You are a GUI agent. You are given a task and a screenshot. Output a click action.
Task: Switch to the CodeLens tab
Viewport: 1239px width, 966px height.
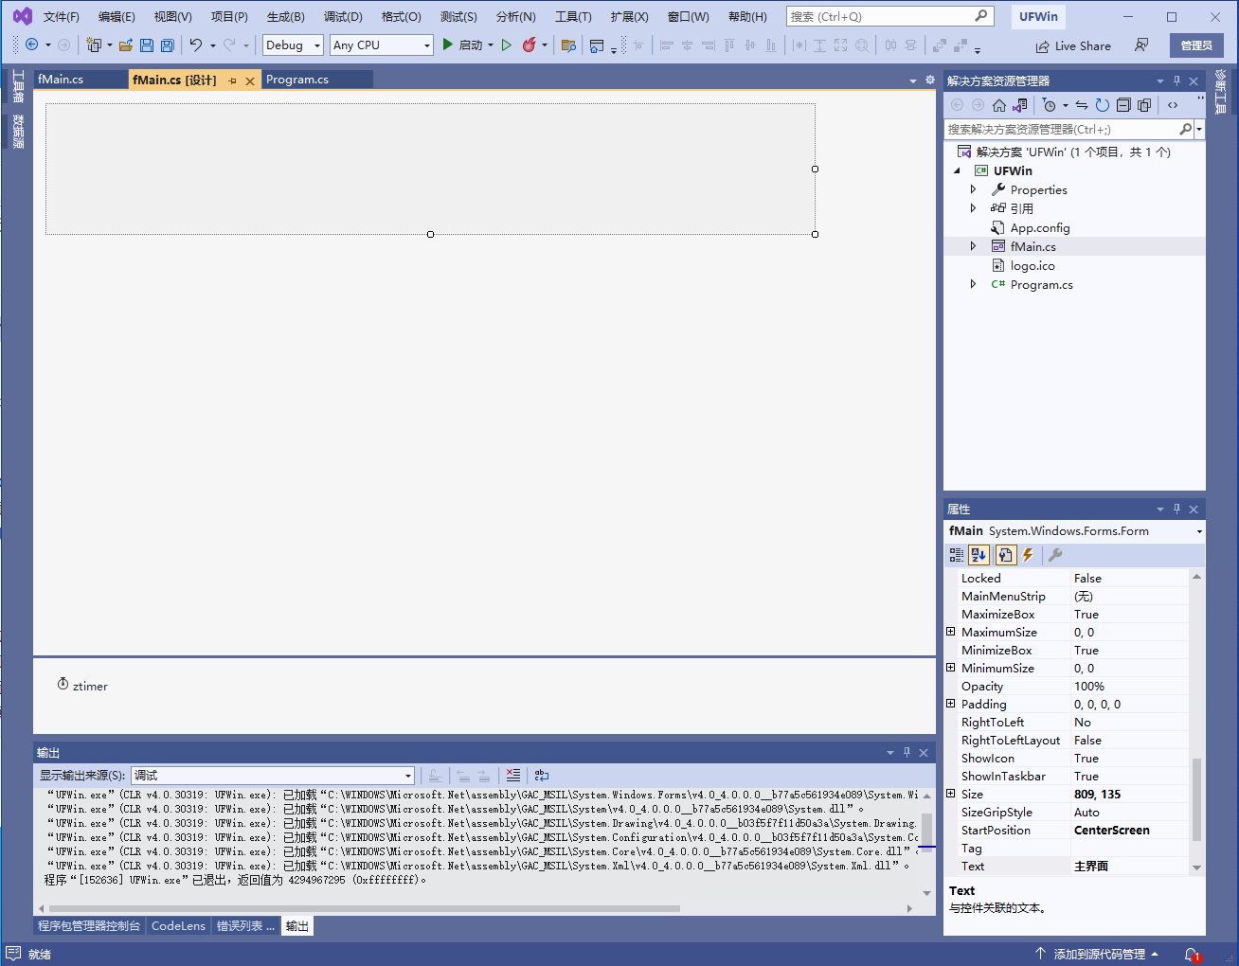178,925
